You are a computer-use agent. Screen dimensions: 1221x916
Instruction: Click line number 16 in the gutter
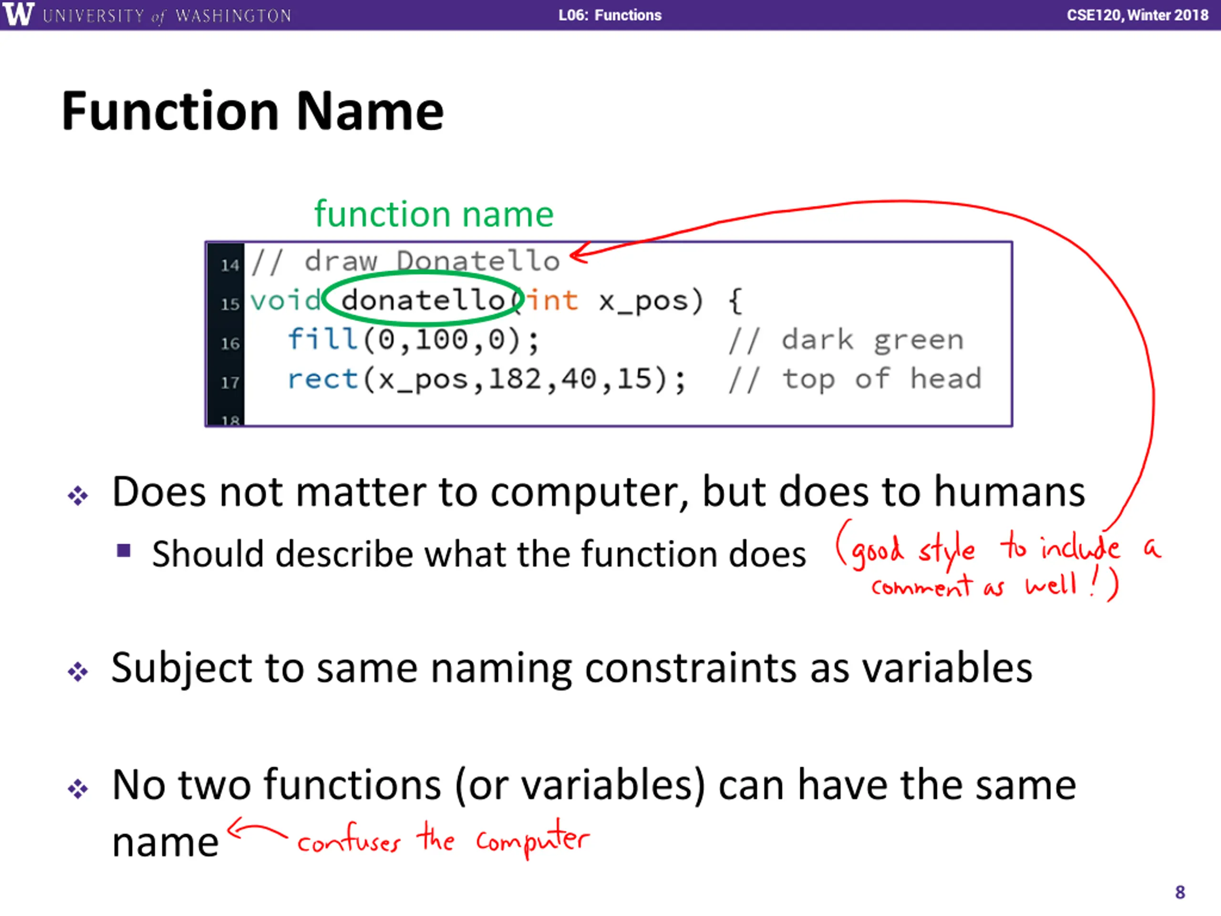(x=229, y=343)
